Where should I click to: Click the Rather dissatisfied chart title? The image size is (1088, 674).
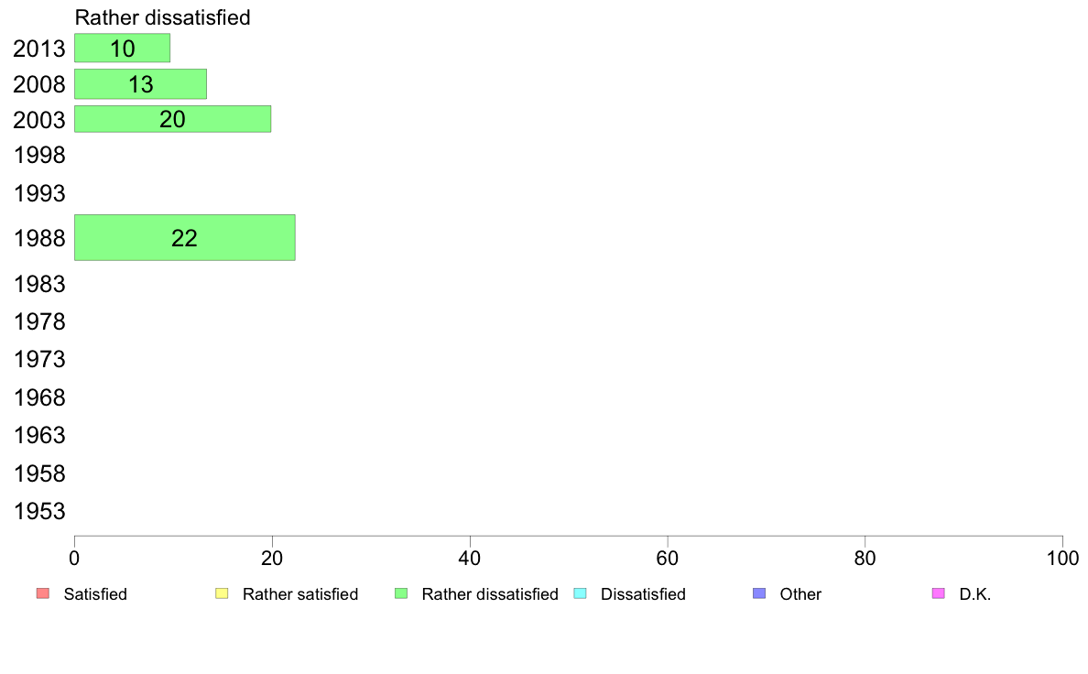162,17
